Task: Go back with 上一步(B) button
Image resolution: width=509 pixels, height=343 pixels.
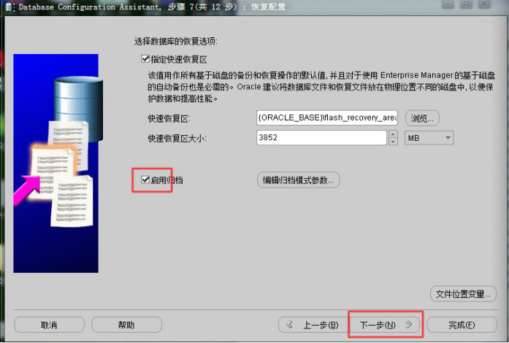Action: (314, 325)
